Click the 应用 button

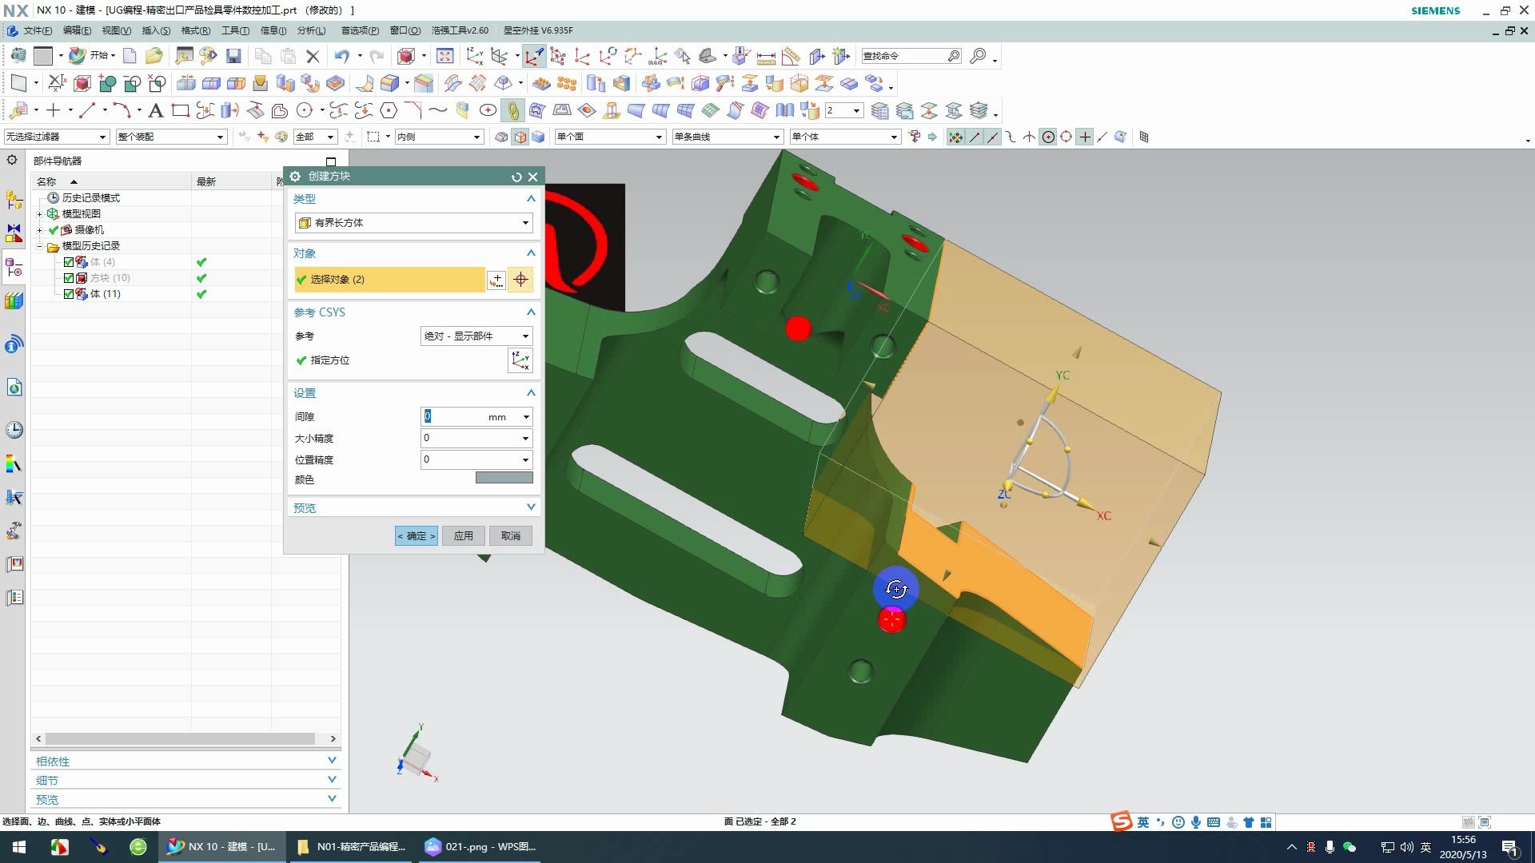point(464,536)
